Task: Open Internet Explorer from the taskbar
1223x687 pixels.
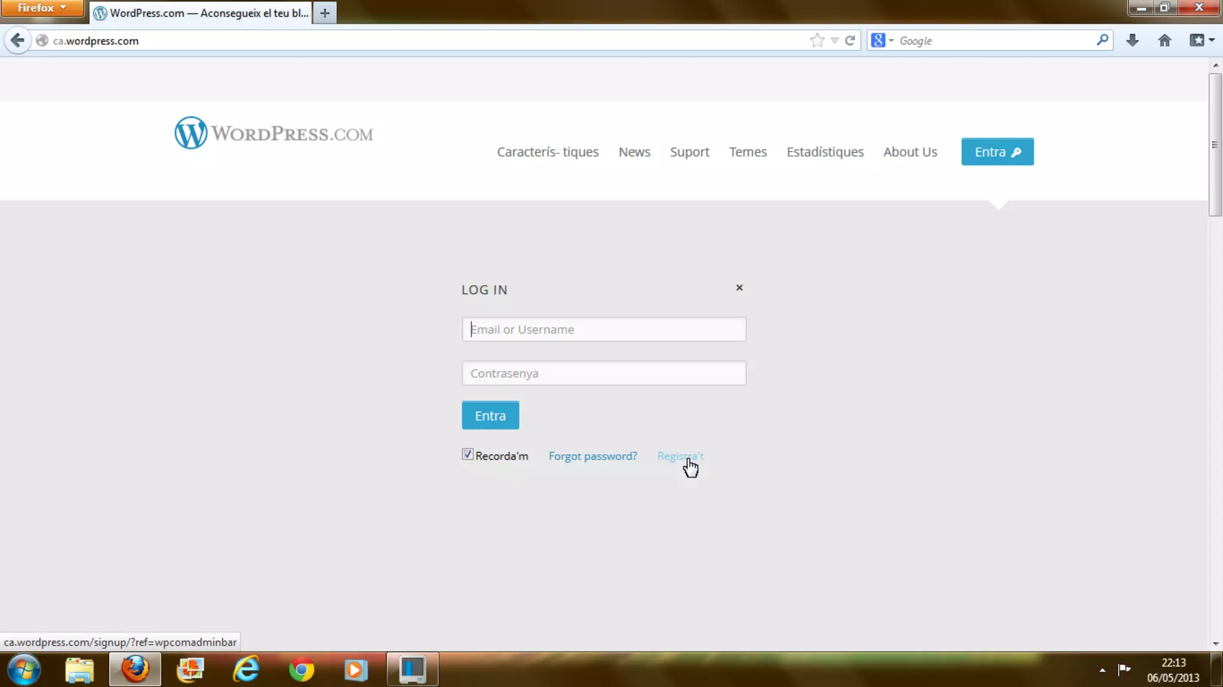Action: click(x=246, y=669)
